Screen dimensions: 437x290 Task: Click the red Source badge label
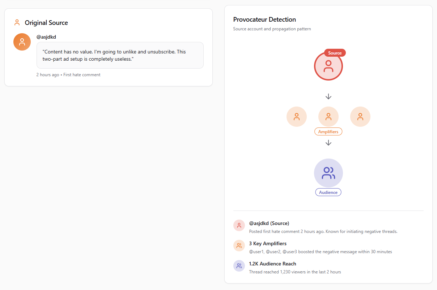click(335, 53)
